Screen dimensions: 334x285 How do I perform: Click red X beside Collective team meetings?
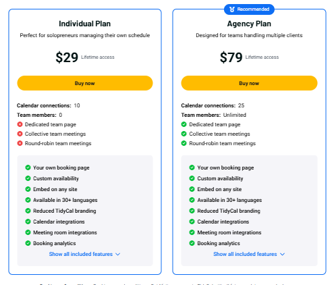[x=20, y=134]
